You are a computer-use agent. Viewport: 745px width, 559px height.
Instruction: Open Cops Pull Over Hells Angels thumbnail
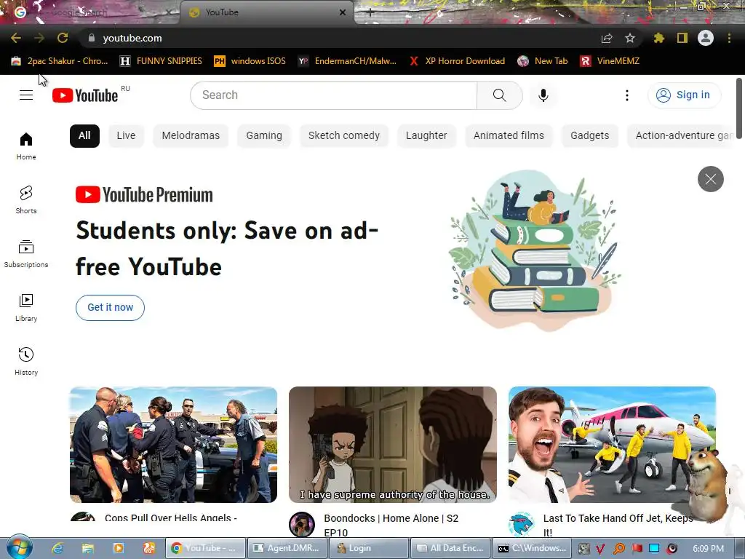(173, 445)
